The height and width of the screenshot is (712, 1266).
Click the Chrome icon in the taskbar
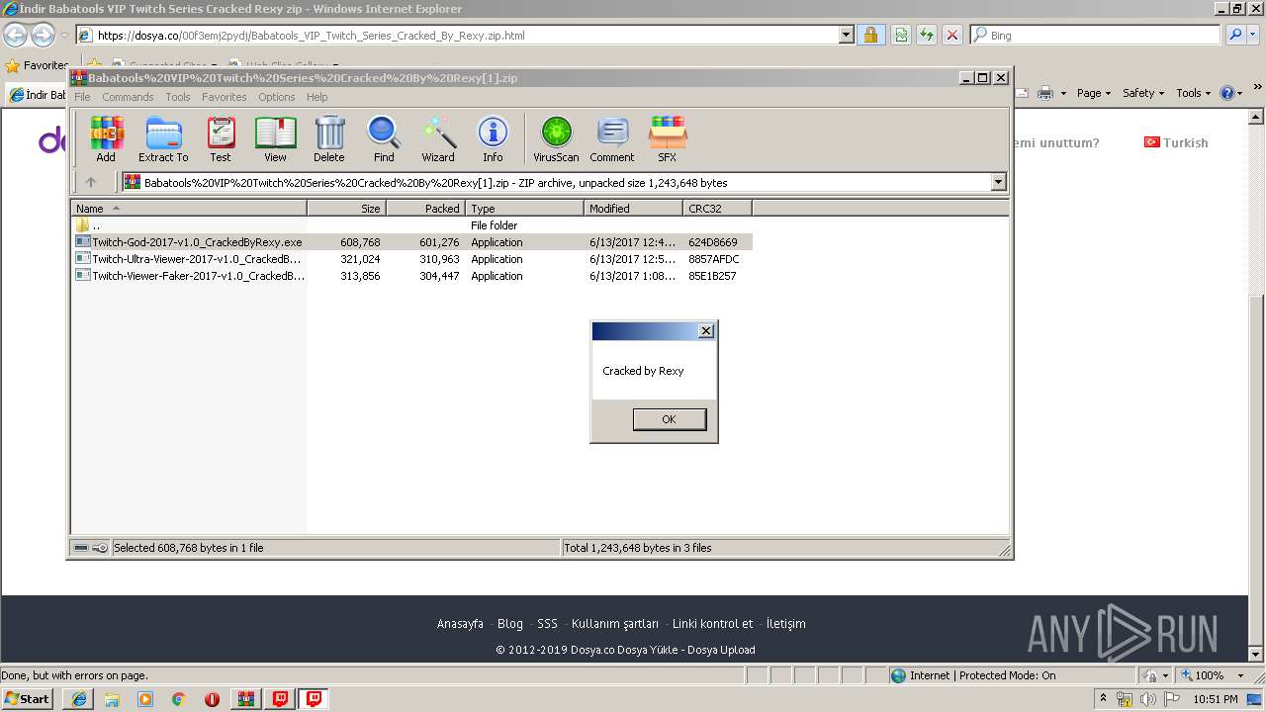(178, 699)
